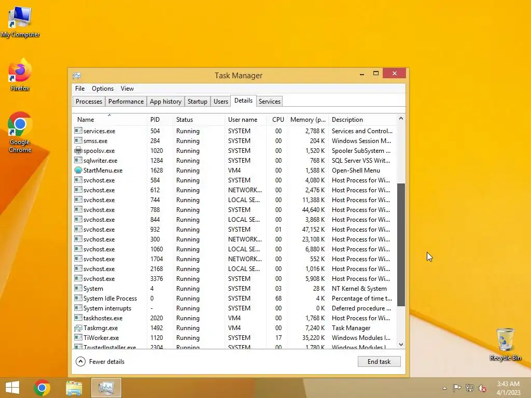Sort by the Description column header
Screen dimensions: 531x398
362,120
